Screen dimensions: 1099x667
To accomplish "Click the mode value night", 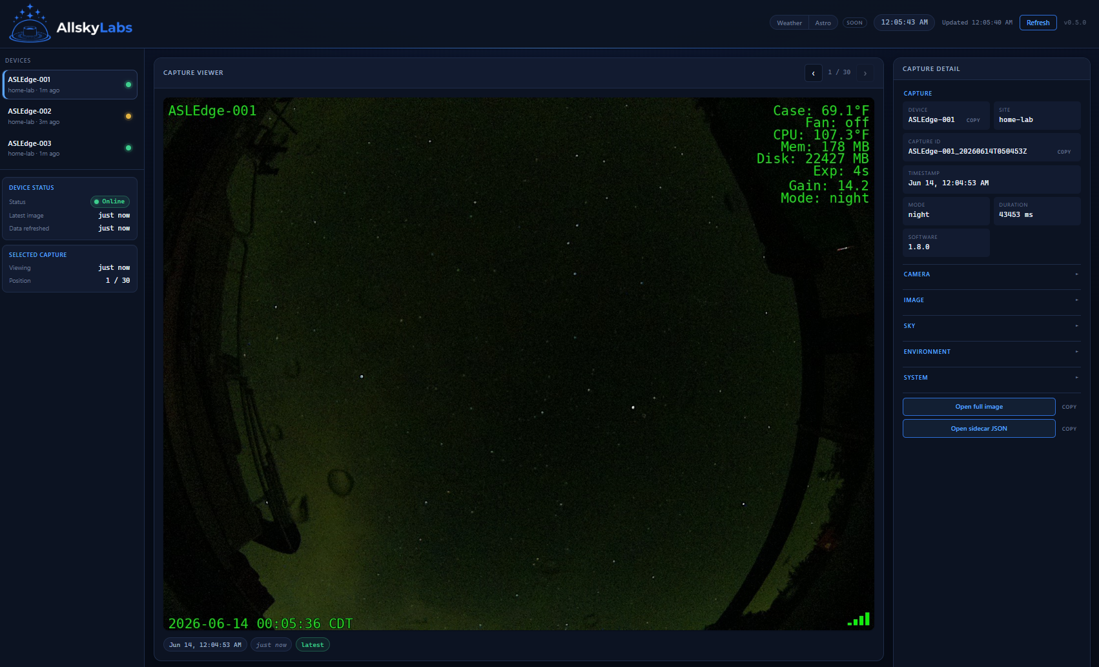I will click(x=919, y=215).
